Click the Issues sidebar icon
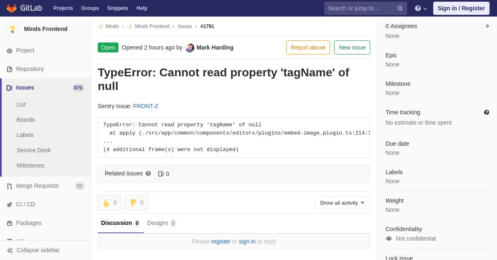 (x=10, y=88)
